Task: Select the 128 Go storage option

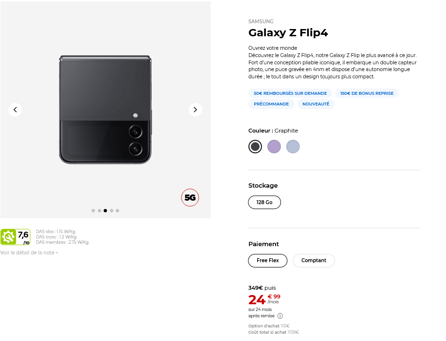Action: pos(264,202)
